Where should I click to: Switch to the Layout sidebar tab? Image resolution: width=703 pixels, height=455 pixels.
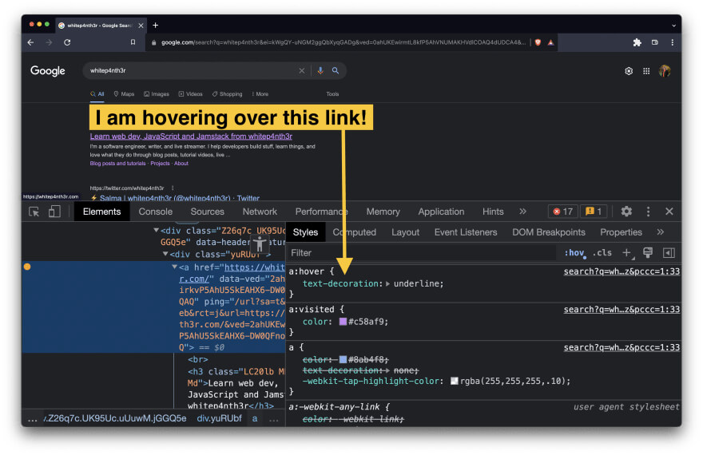pos(405,232)
